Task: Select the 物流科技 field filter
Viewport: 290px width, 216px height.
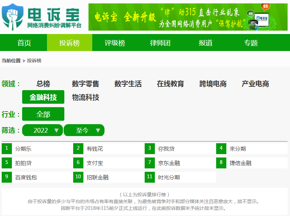Action: pyautogui.click(x=85, y=97)
